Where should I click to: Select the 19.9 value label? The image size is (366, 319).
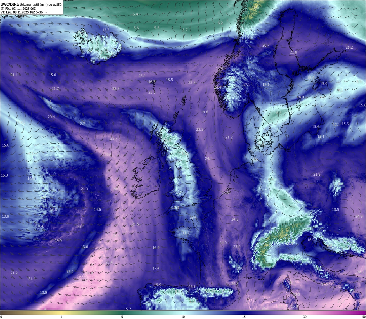[x=158, y=285]
